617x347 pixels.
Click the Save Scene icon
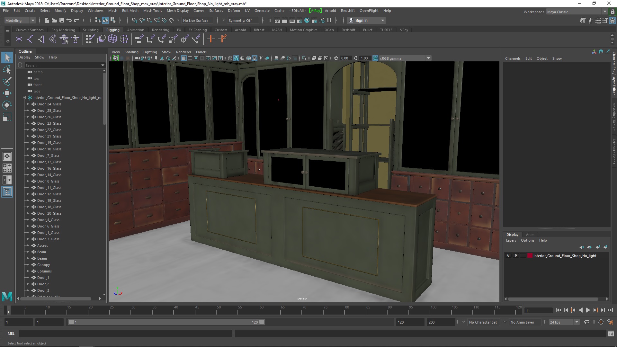[62, 20]
